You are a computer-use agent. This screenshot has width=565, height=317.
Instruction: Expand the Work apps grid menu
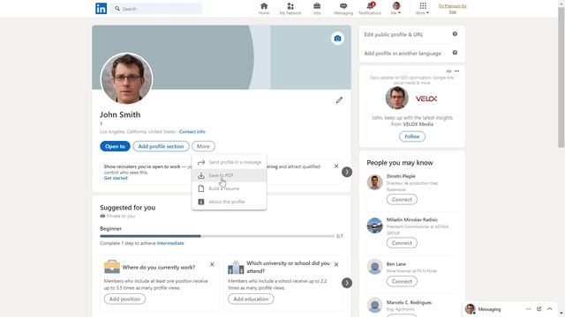tap(423, 9)
